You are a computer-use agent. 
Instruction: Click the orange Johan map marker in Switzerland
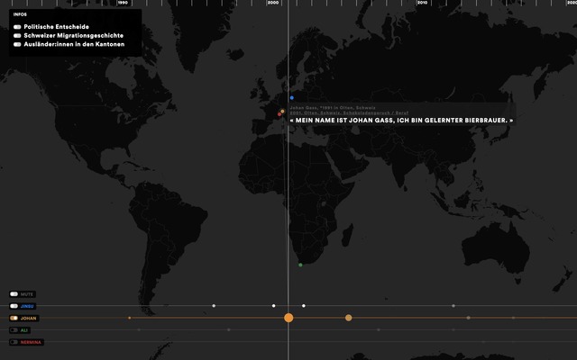coord(282,112)
